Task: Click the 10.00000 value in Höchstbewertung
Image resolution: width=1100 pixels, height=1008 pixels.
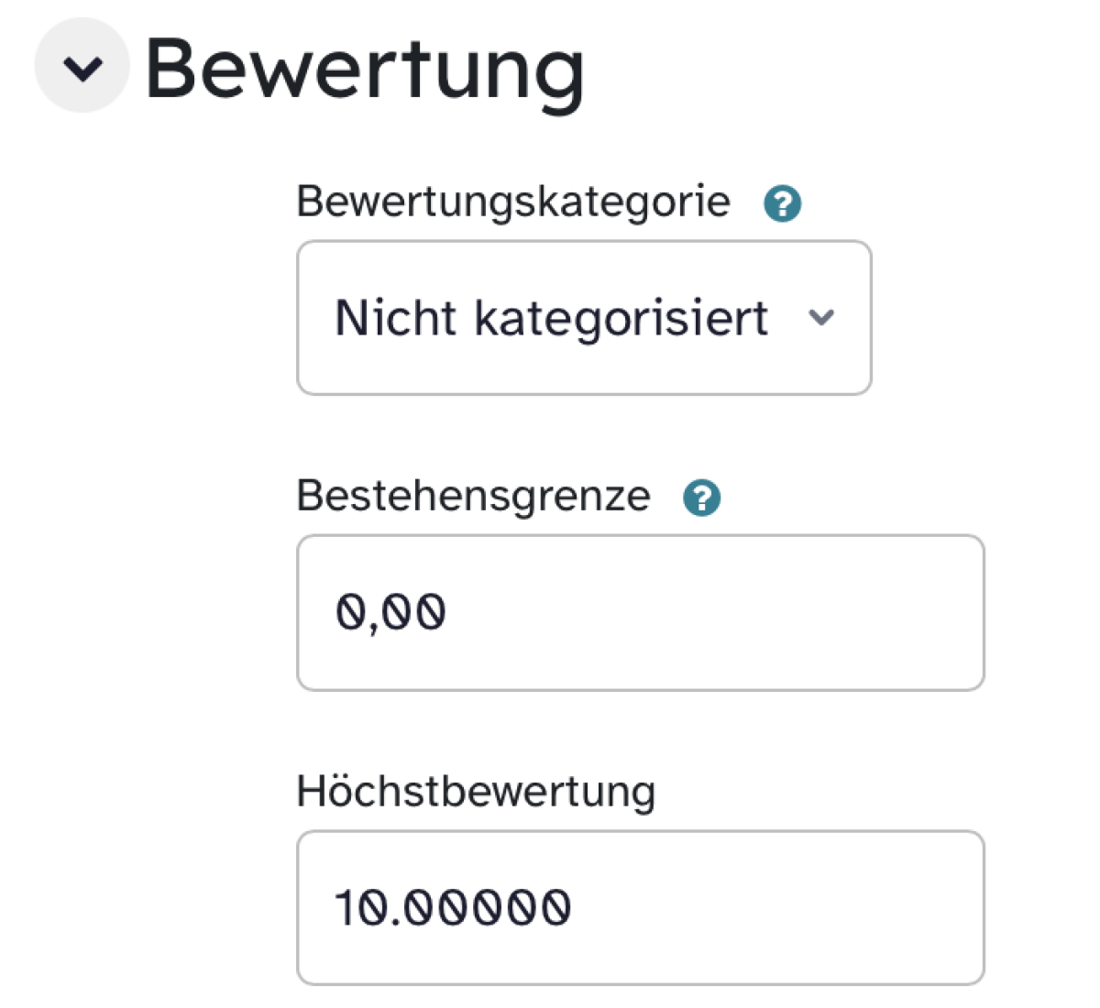Action: click(x=453, y=907)
